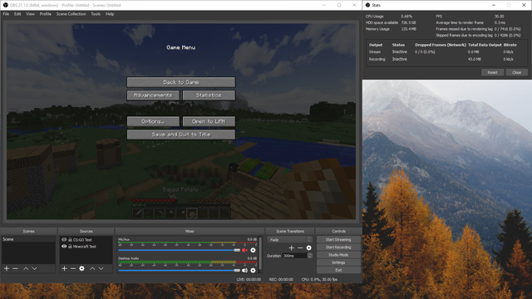Open the Fade transition dropdown
Viewport: 532px width, 299px height.
[x=289, y=240]
